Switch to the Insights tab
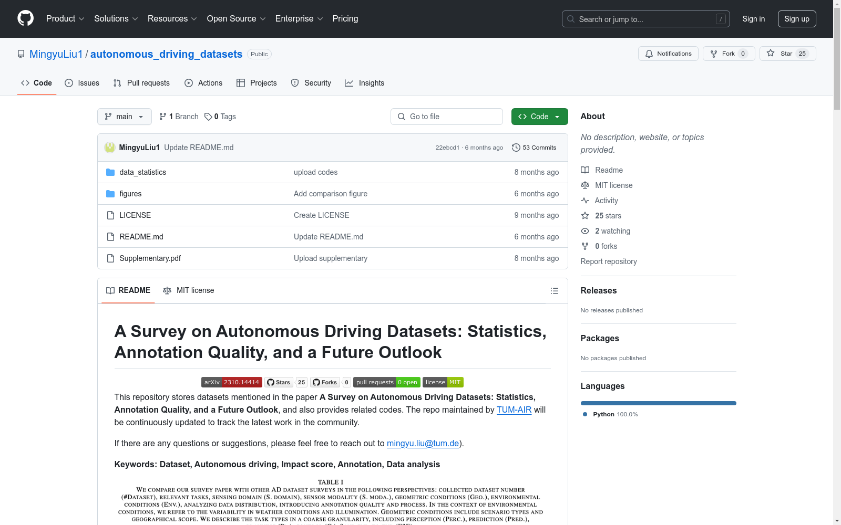 click(365, 83)
